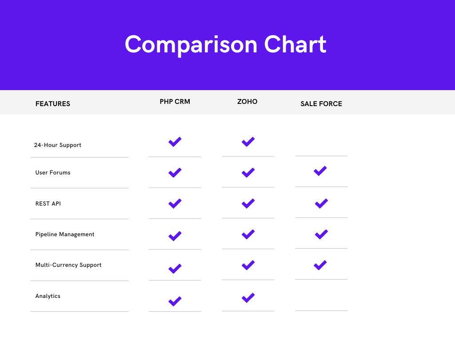Select the Sale Force checkmark for REST API
455x341 pixels.
coord(322,203)
